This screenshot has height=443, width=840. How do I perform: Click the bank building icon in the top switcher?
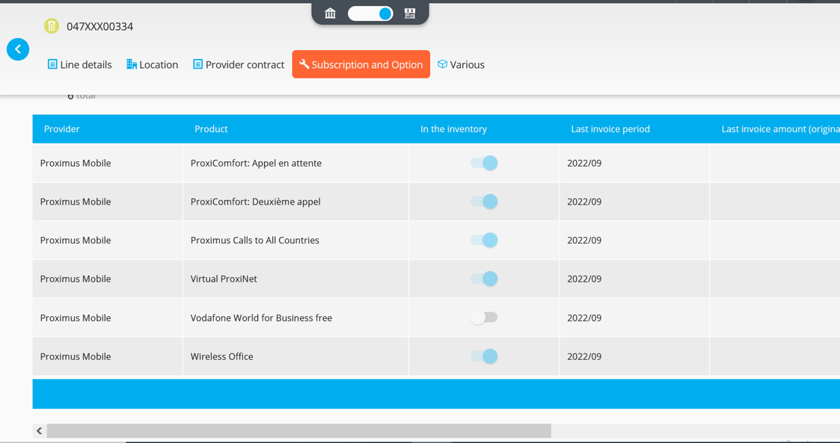pyautogui.click(x=330, y=13)
